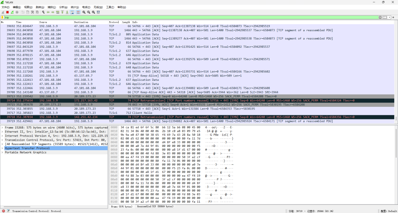Switch to Reassembled TCP (55589 bytes) tab

click(x=155, y=207)
